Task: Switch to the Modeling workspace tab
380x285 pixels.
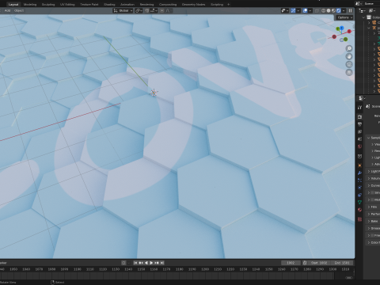Action: tap(30, 4)
